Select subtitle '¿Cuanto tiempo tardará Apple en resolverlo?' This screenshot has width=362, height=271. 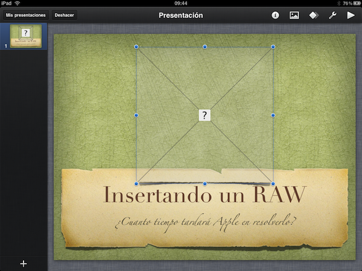pos(206,222)
